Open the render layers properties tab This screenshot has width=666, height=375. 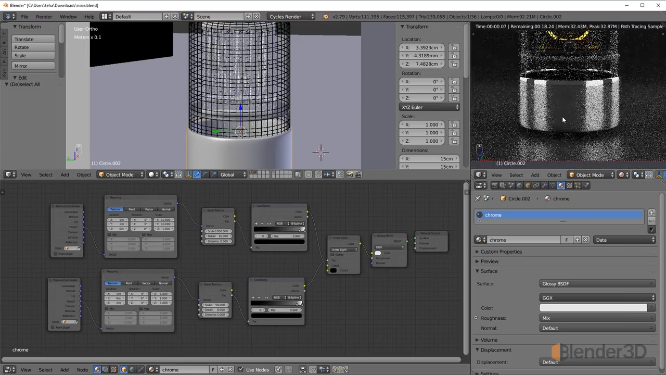(x=503, y=185)
